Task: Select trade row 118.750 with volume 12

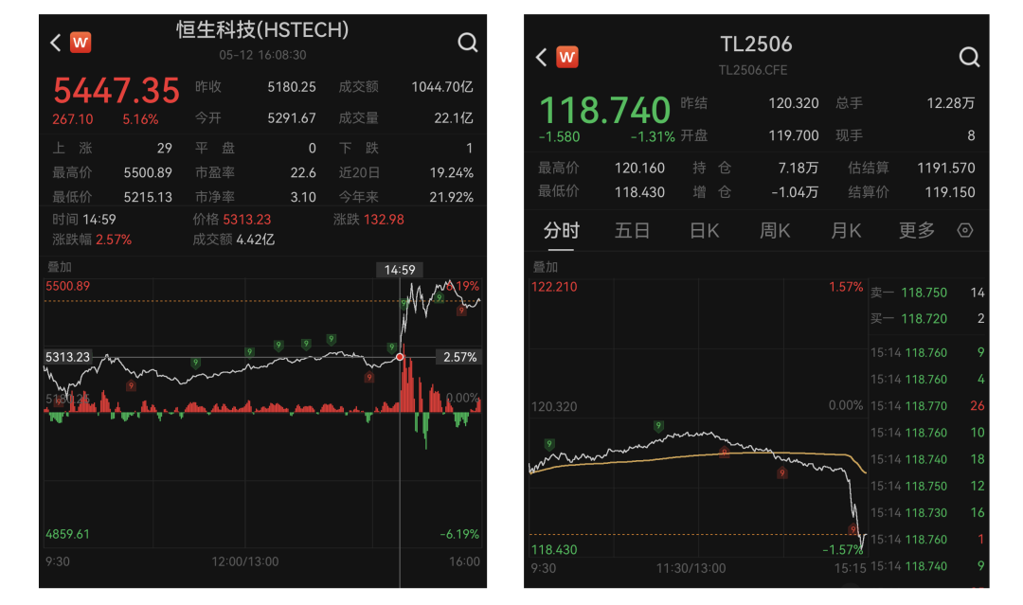Action: pyautogui.click(x=927, y=487)
